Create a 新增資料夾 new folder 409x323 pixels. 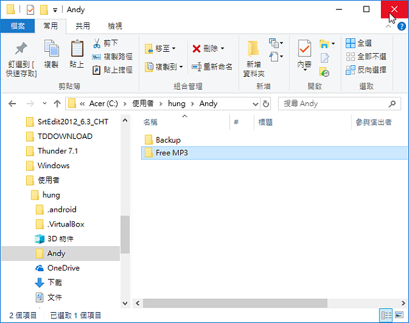click(x=254, y=59)
